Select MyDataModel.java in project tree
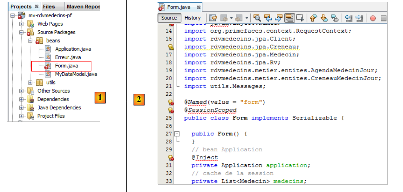403x192 pixels. 76,74
